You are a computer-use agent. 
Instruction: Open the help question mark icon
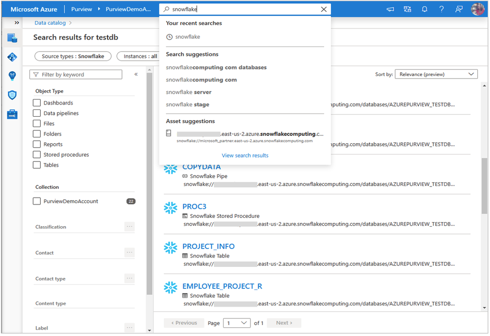tap(441, 9)
